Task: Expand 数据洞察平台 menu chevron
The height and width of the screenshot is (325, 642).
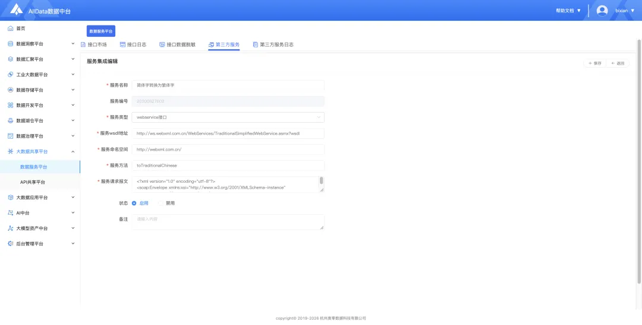Action: pos(73,44)
